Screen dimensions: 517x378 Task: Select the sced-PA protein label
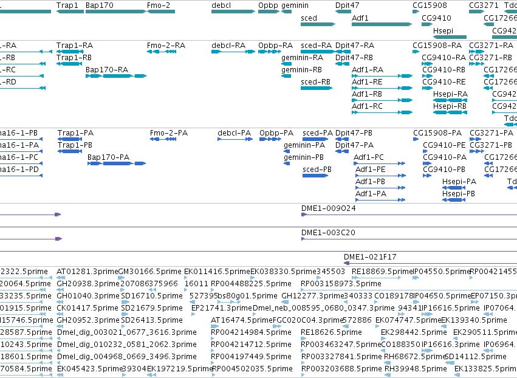coord(318,133)
